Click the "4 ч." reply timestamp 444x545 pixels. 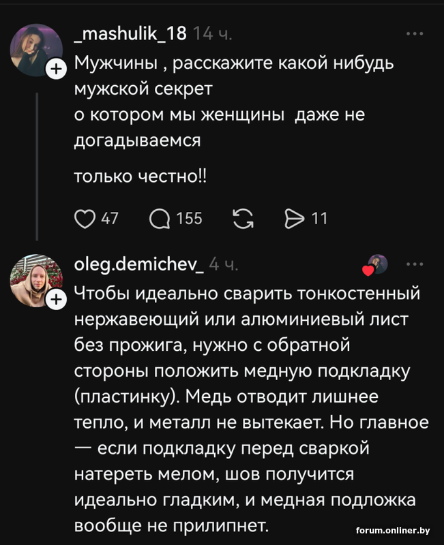point(223,264)
